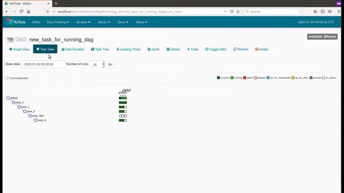Image resolution: width=344 pixels, height=193 pixels.
Task: Open the Firefox library icon
Action: pyautogui.click(x=316, y=12)
